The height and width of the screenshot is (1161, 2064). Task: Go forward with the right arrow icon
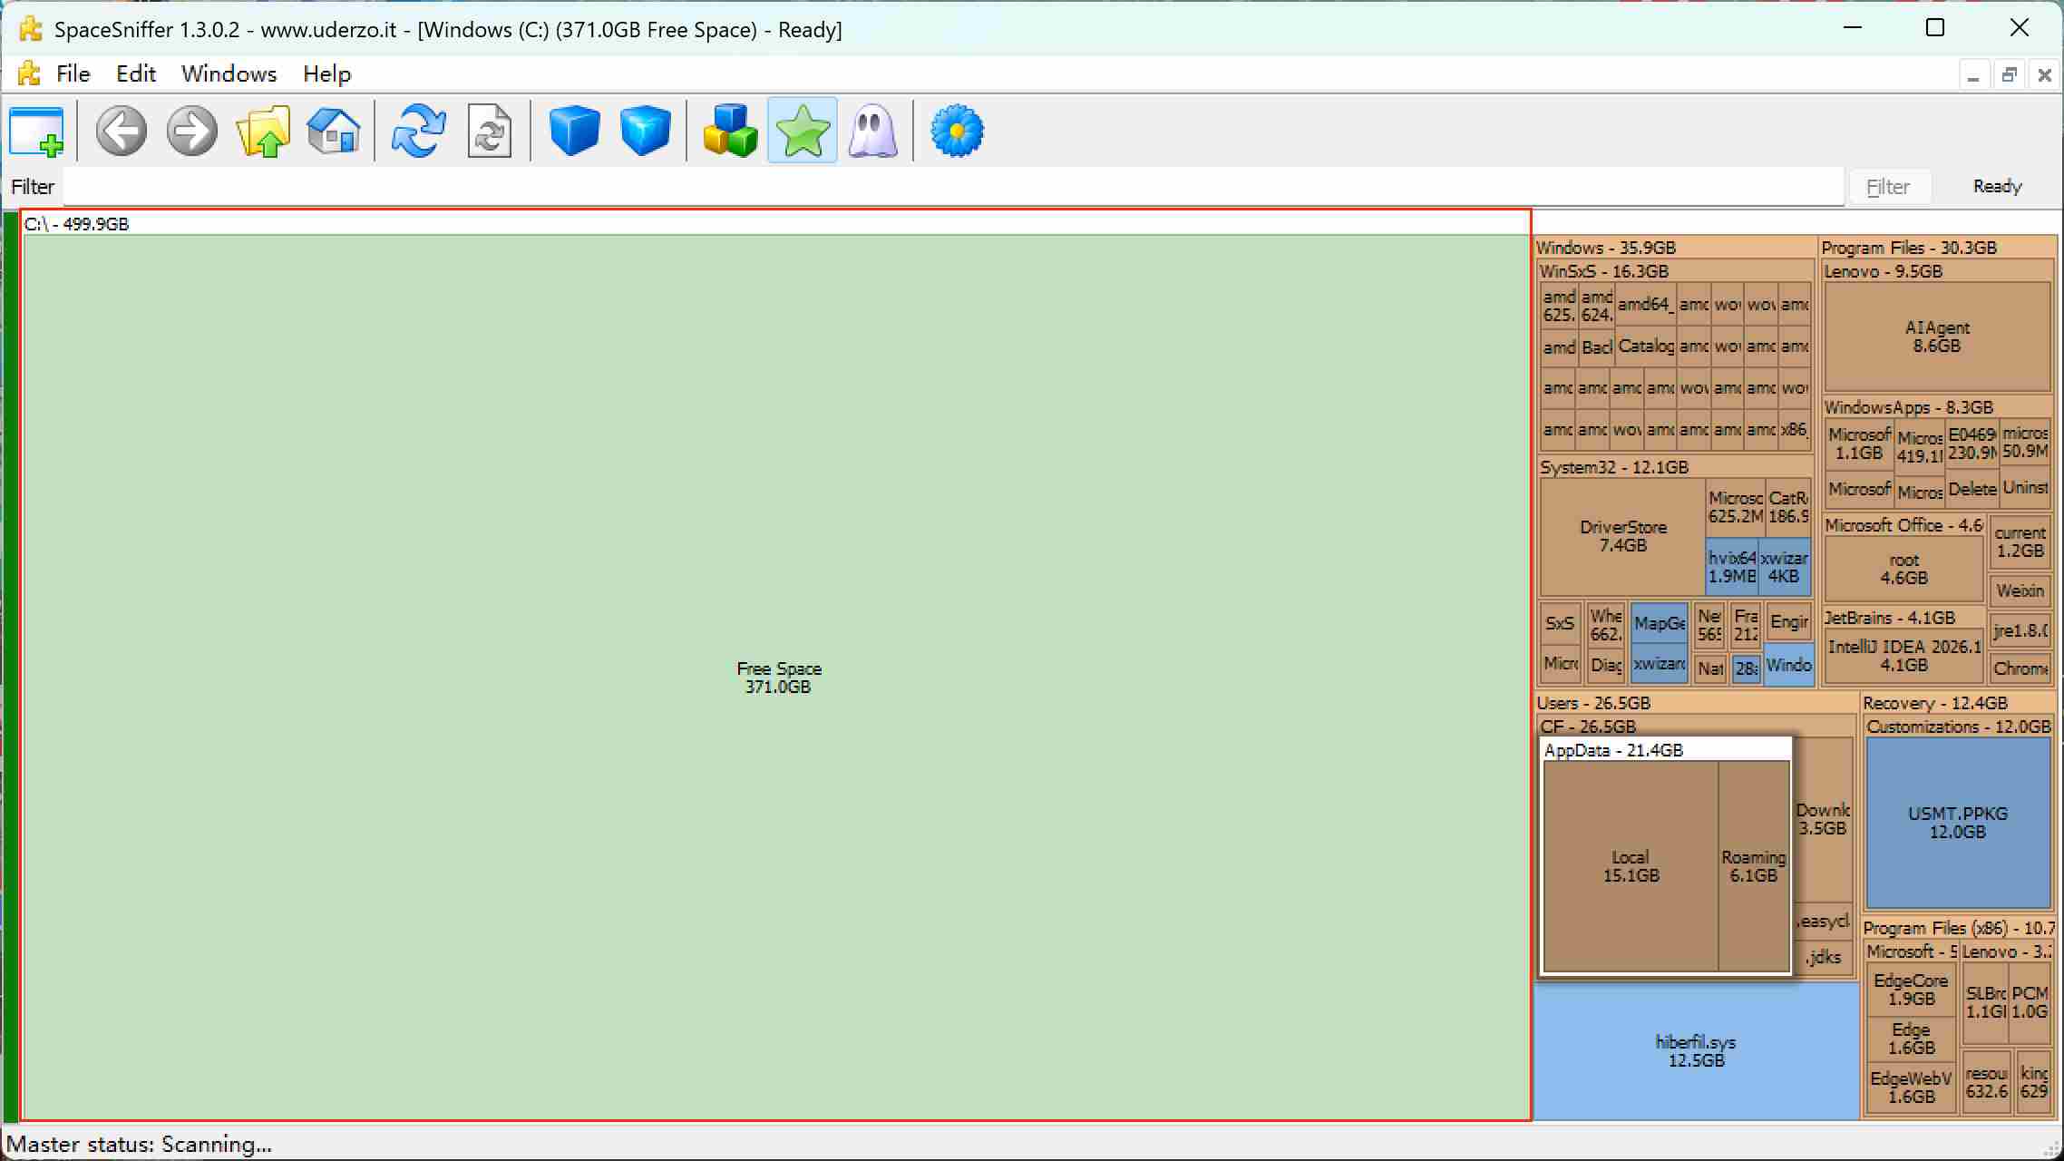coord(192,131)
